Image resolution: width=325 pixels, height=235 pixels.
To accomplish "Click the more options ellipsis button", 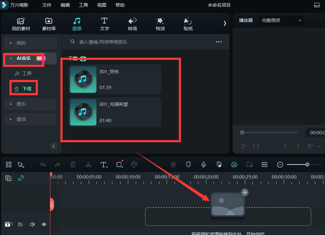I will (x=218, y=42).
